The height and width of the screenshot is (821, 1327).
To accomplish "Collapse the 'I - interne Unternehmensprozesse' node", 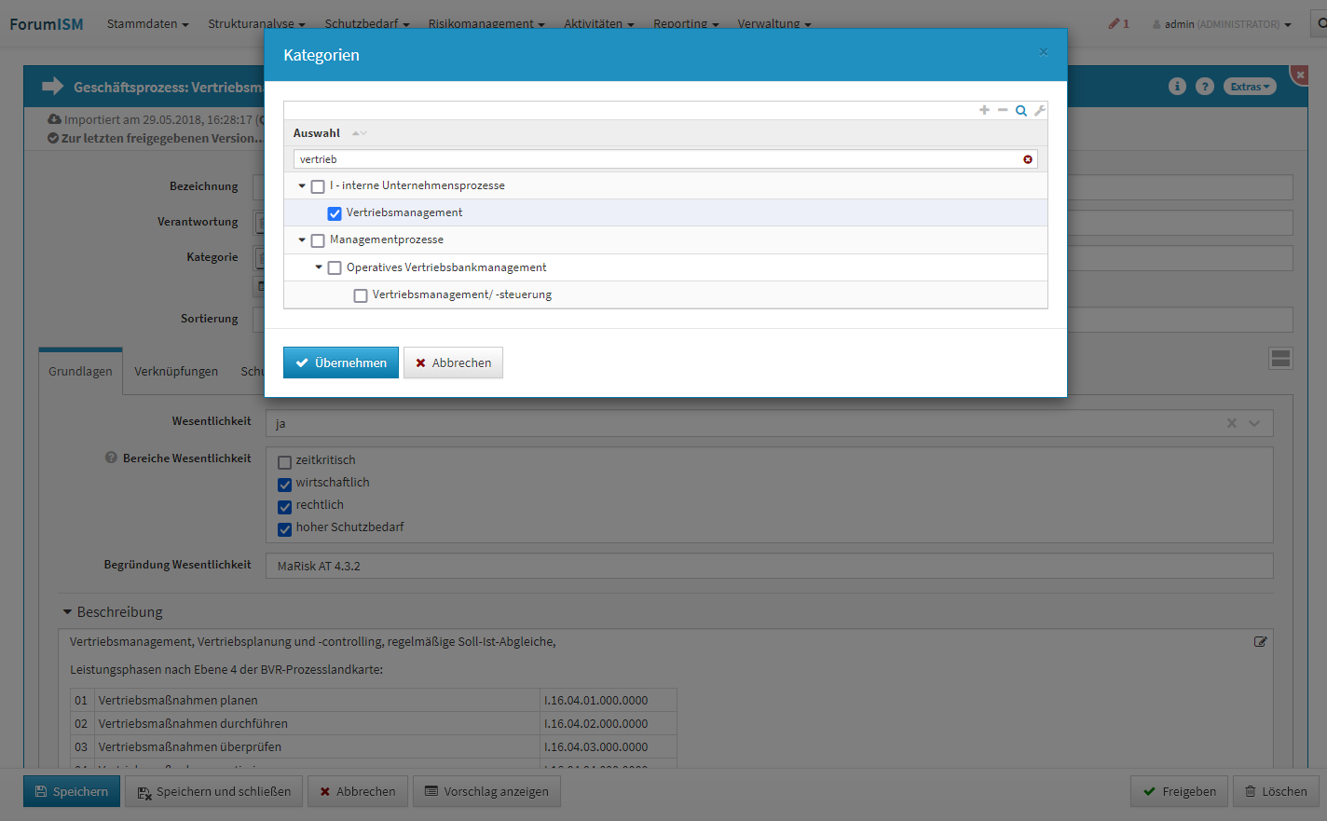I will [x=302, y=185].
